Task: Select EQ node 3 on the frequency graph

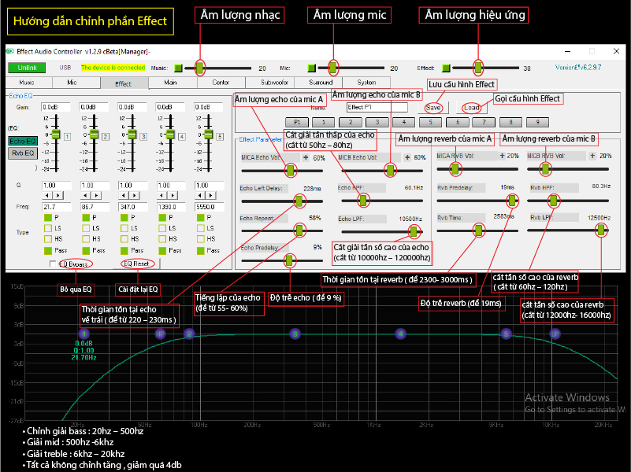Action: click(295, 334)
